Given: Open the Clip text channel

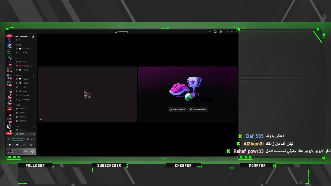Looking at the screenshot, I should point(25,91).
